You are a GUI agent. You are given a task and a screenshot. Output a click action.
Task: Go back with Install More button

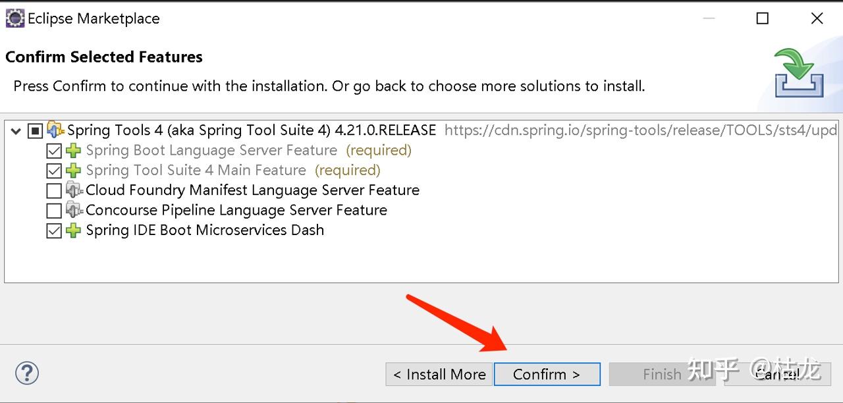point(439,374)
